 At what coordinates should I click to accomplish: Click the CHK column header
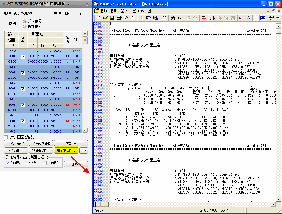[77, 40]
